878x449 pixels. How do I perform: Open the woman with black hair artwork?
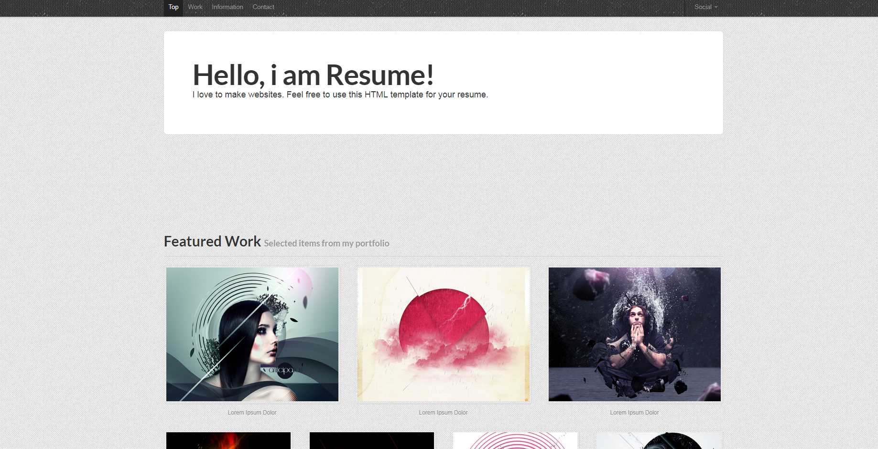pos(252,334)
